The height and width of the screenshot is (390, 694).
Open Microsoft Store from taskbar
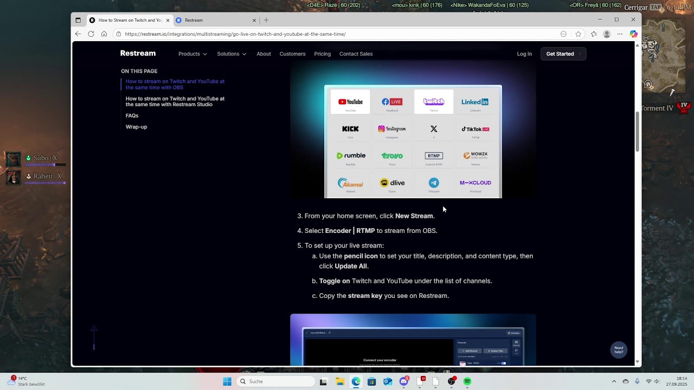[x=371, y=381]
